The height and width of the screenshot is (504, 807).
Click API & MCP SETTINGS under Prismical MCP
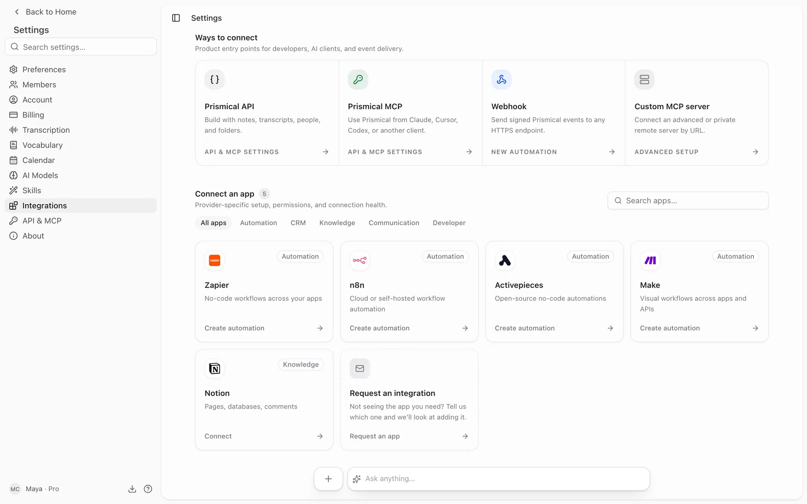[x=385, y=152]
